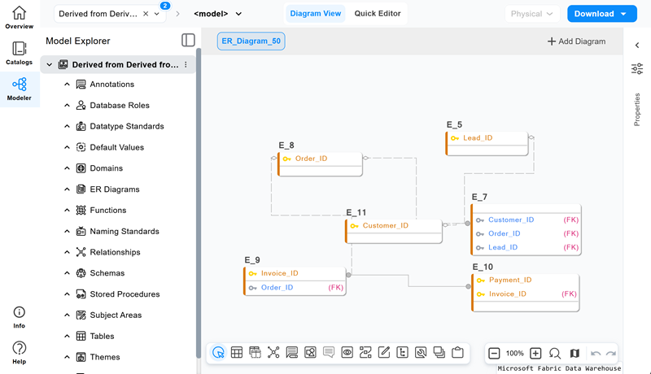Zoom out with the minus button

click(x=494, y=354)
